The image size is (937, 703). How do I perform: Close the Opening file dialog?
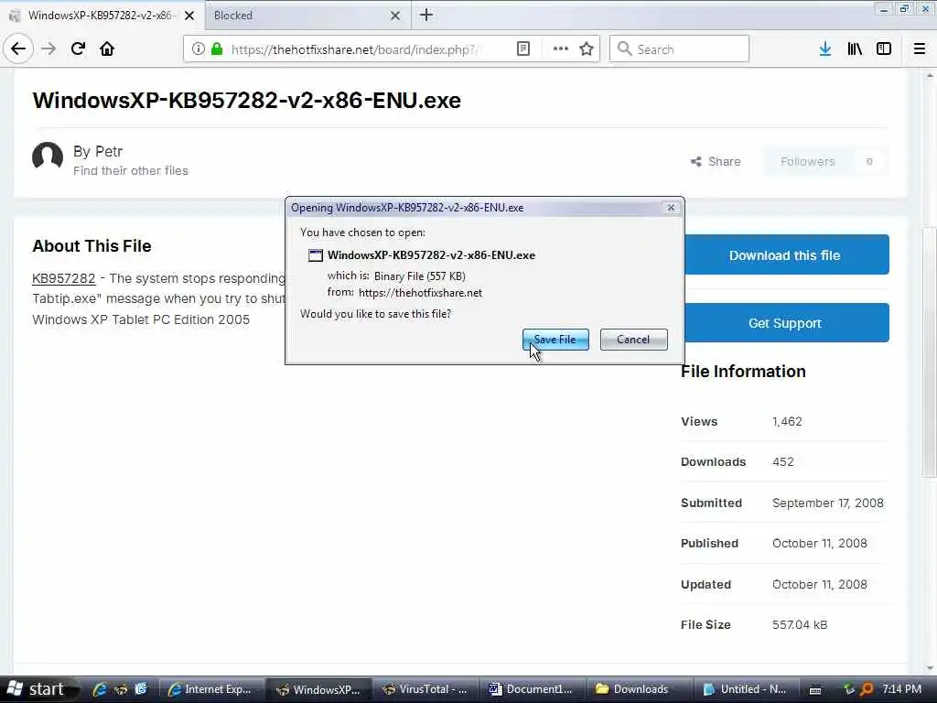(x=671, y=208)
